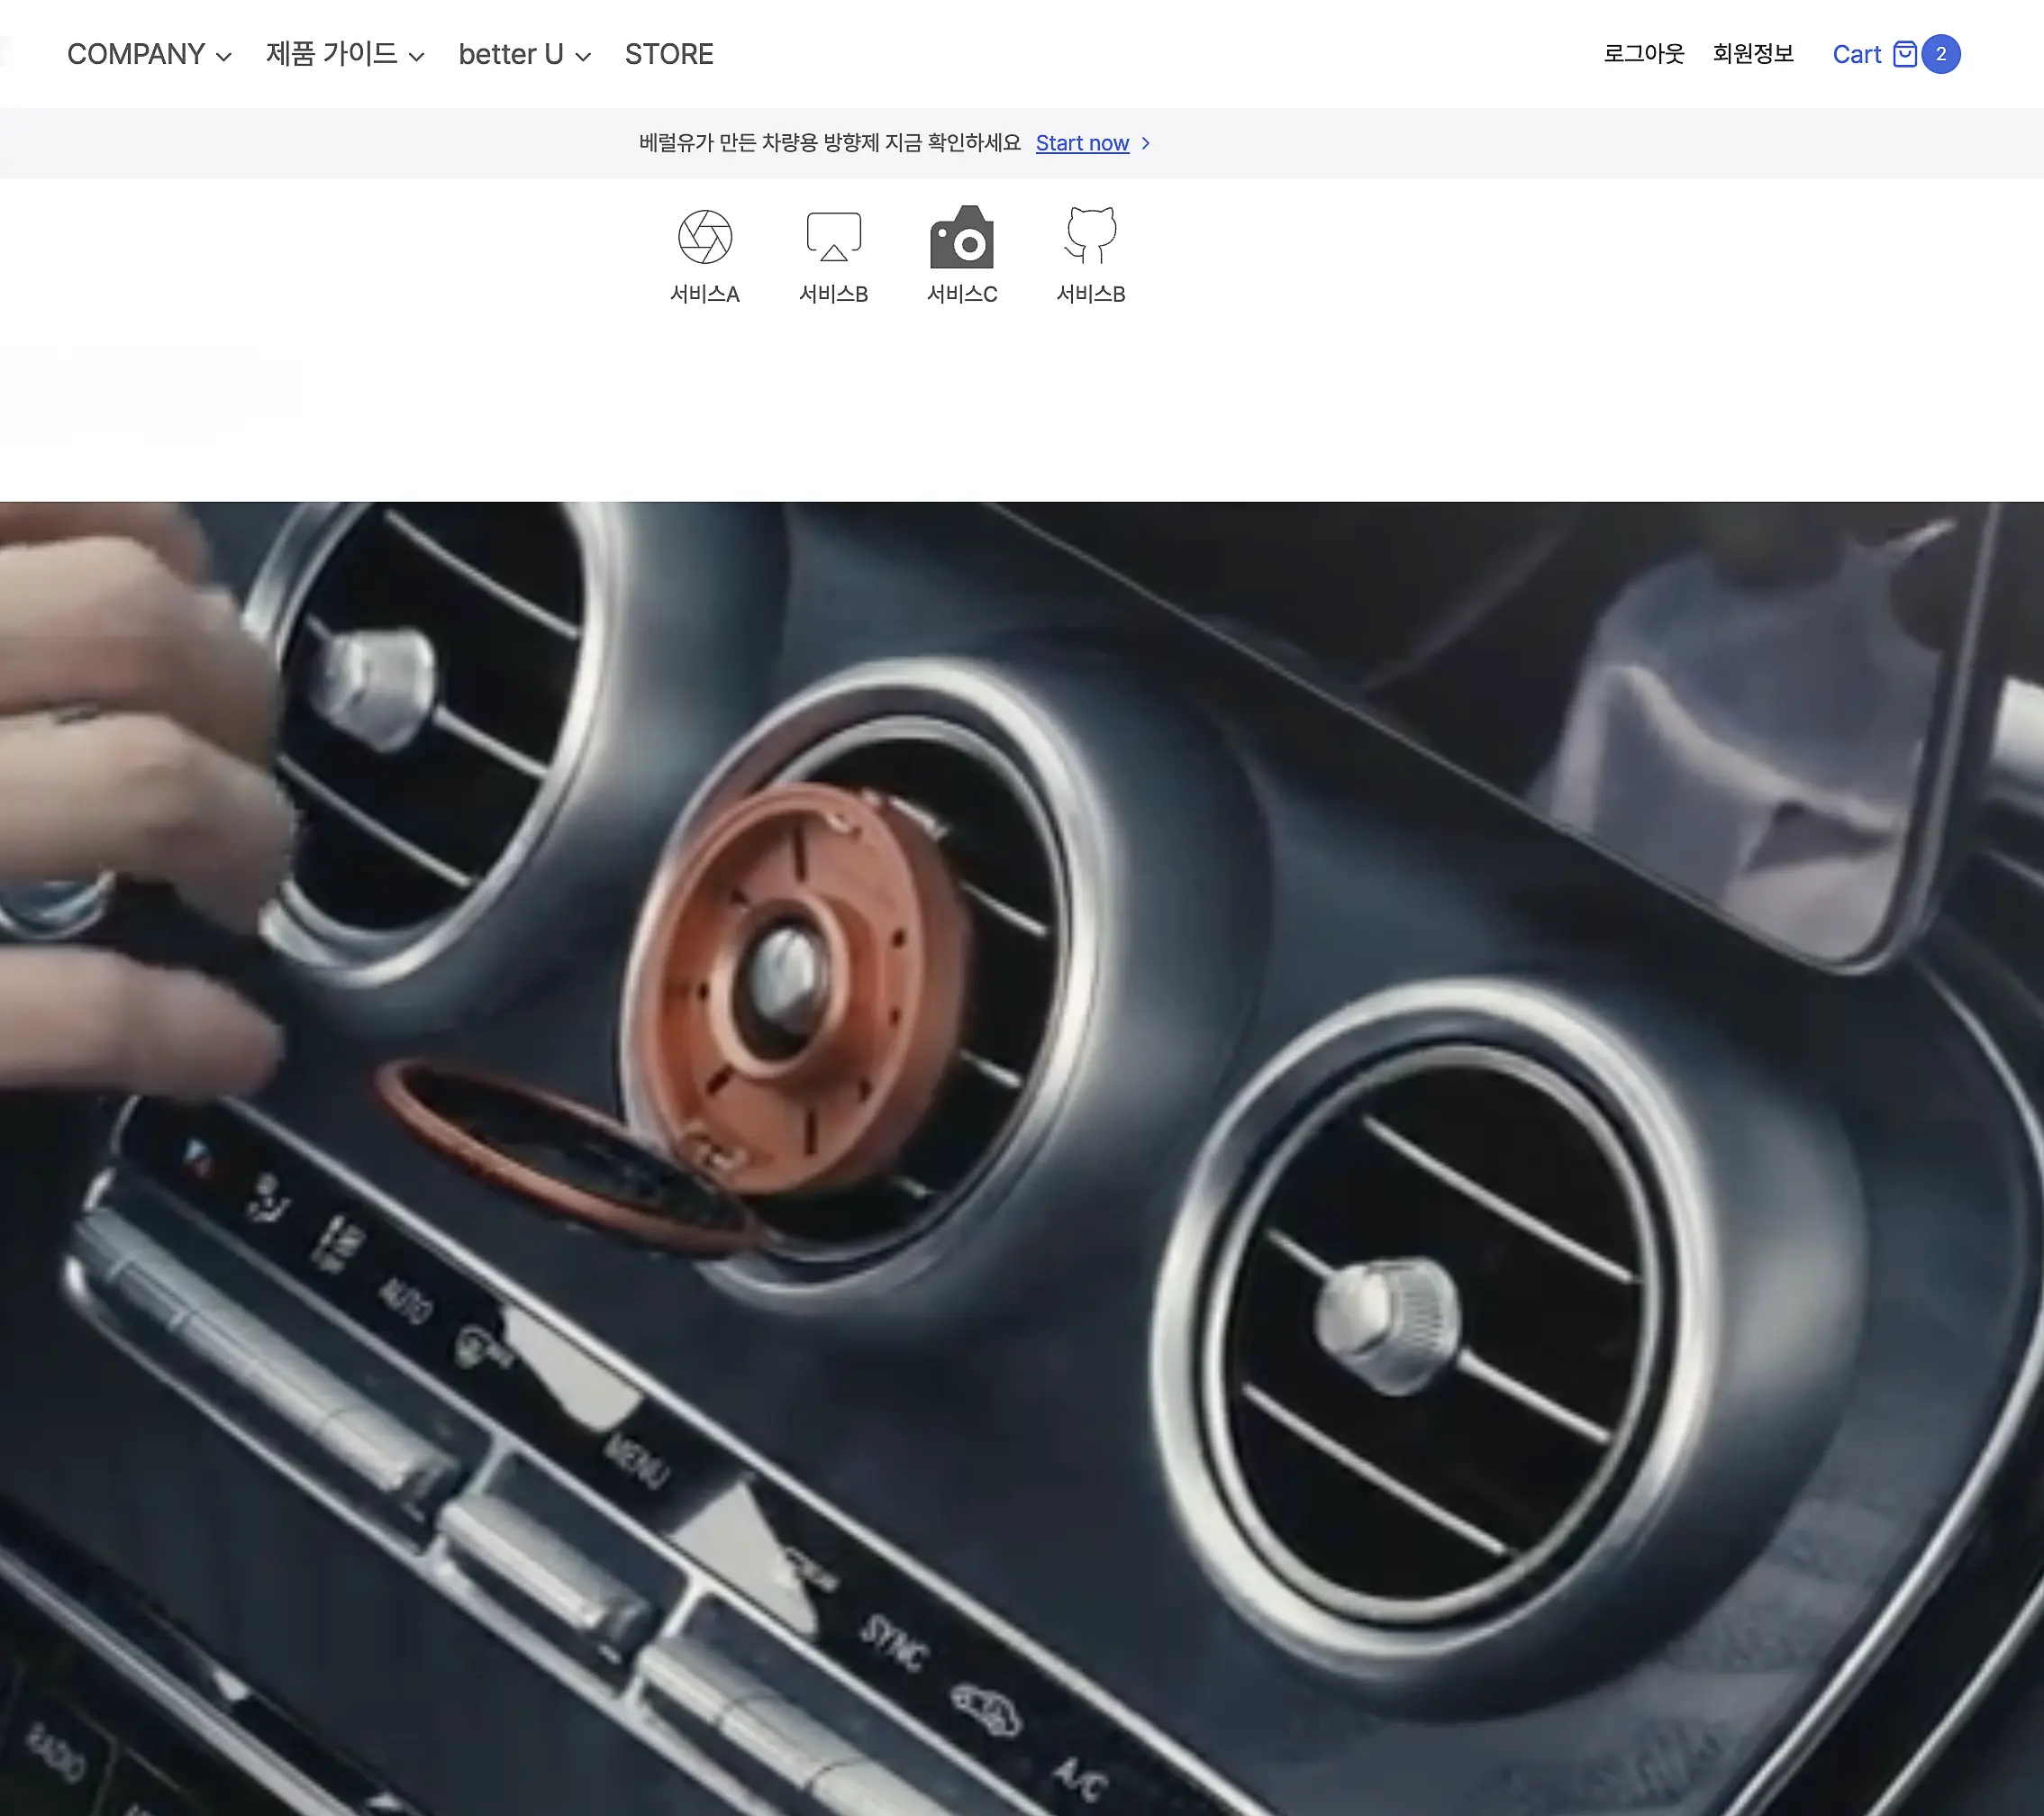The image size is (2044, 1816).
Task: Click the GitHub cat icon
Action: click(x=1090, y=236)
